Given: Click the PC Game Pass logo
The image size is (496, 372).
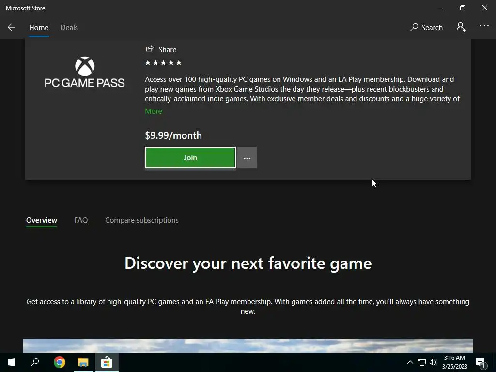Looking at the screenshot, I should [x=85, y=73].
